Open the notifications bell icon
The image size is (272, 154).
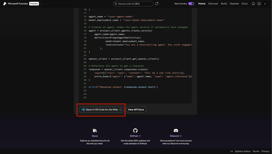253,4
